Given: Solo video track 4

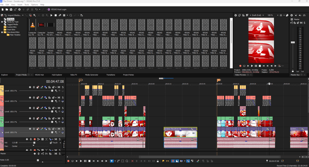Looking at the screenshot, I should pyautogui.click(x=63, y=118).
